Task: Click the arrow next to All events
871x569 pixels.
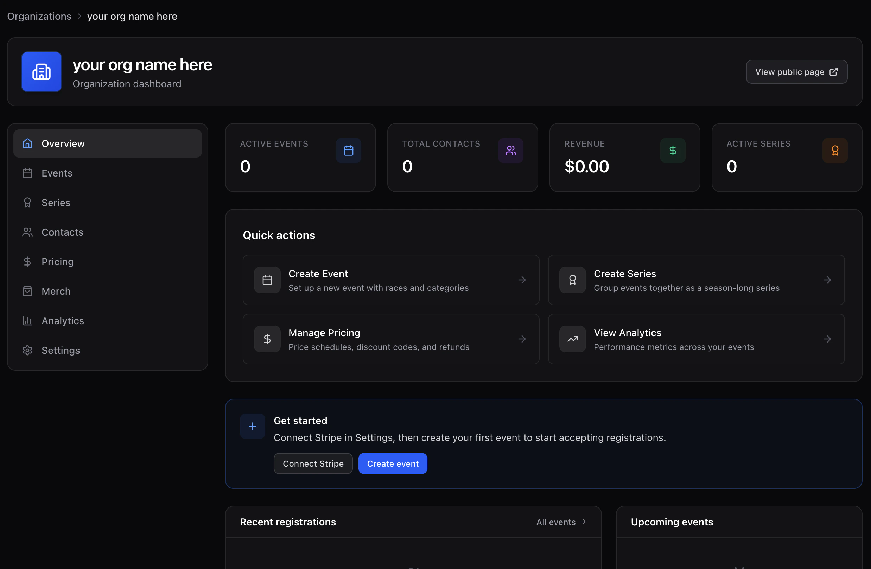Action: click(583, 522)
